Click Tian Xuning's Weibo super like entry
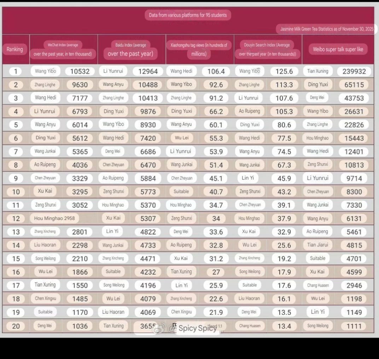Image resolution: width=379 pixels, height=359 pixels. [x=317, y=71]
